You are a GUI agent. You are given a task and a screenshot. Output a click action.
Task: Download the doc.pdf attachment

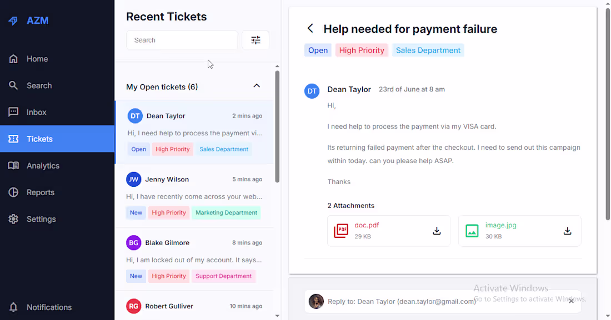click(437, 231)
